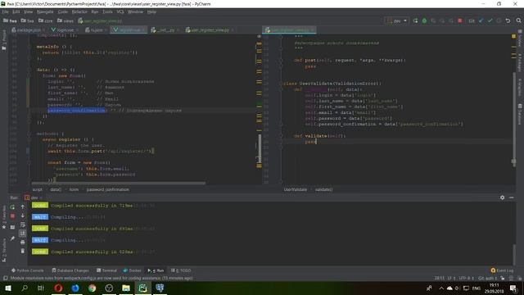Collapse the fold marker at def validate
Viewport: 524px width, 295px height.
pyautogui.click(x=281, y=136)
